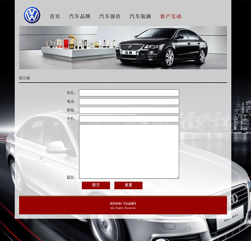Click the 版权所有 汽车品牌网 footer text
Image resolution: width=251 pixels, height=241 pixels.
click(x=123, y=204)
